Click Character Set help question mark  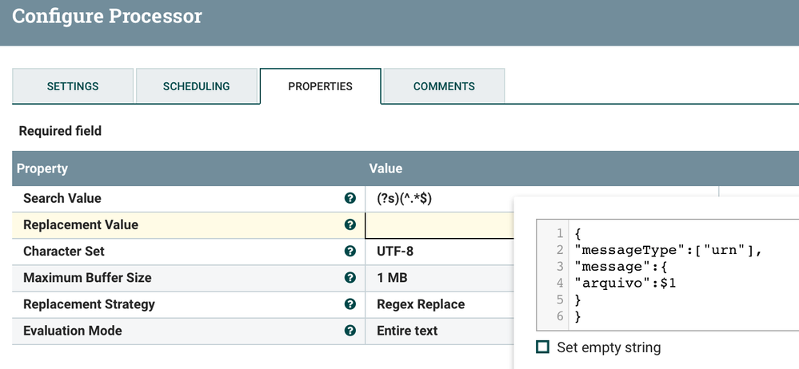pos(350,251)
